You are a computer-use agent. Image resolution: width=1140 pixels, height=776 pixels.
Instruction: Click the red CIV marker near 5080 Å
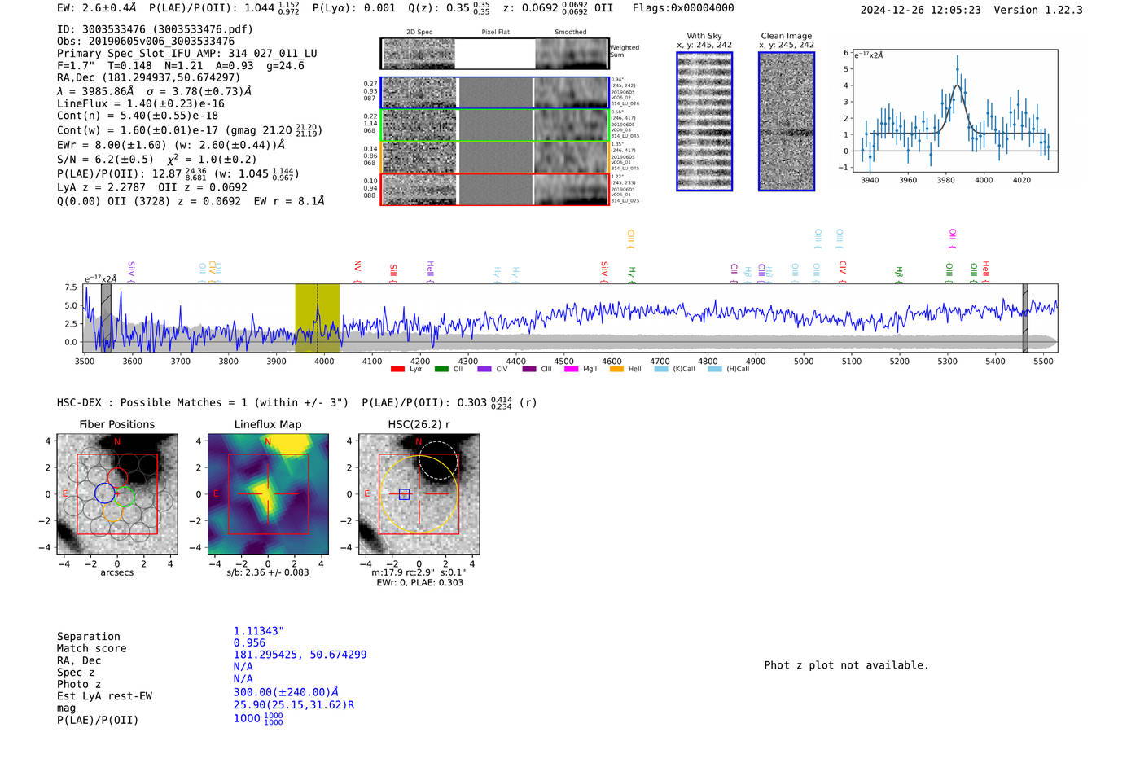(x=843, y=268)
